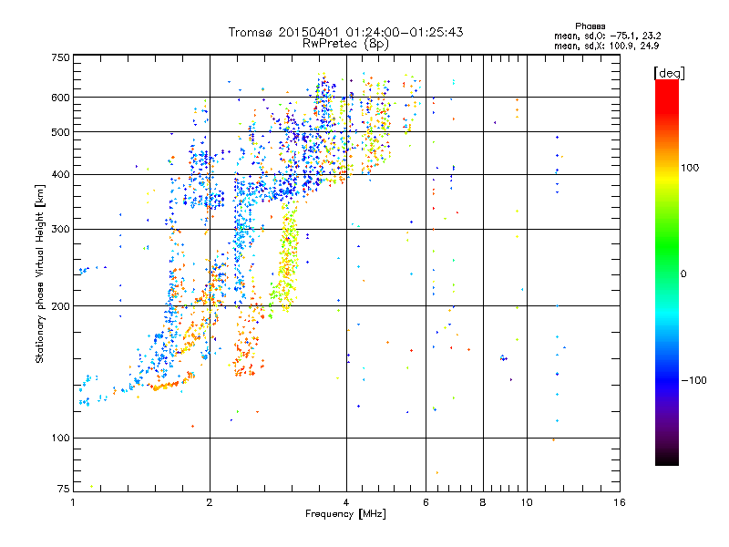This screenshot has width=729, height=547.
Task: Click the '100' km height axis tick label
Action: pos(60,438)
